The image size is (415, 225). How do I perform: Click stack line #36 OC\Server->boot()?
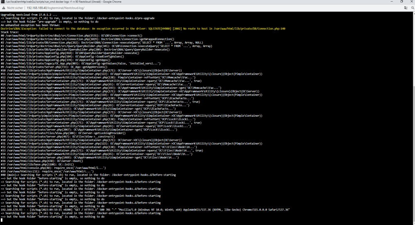pyautogui.click(x=42, y=161)
